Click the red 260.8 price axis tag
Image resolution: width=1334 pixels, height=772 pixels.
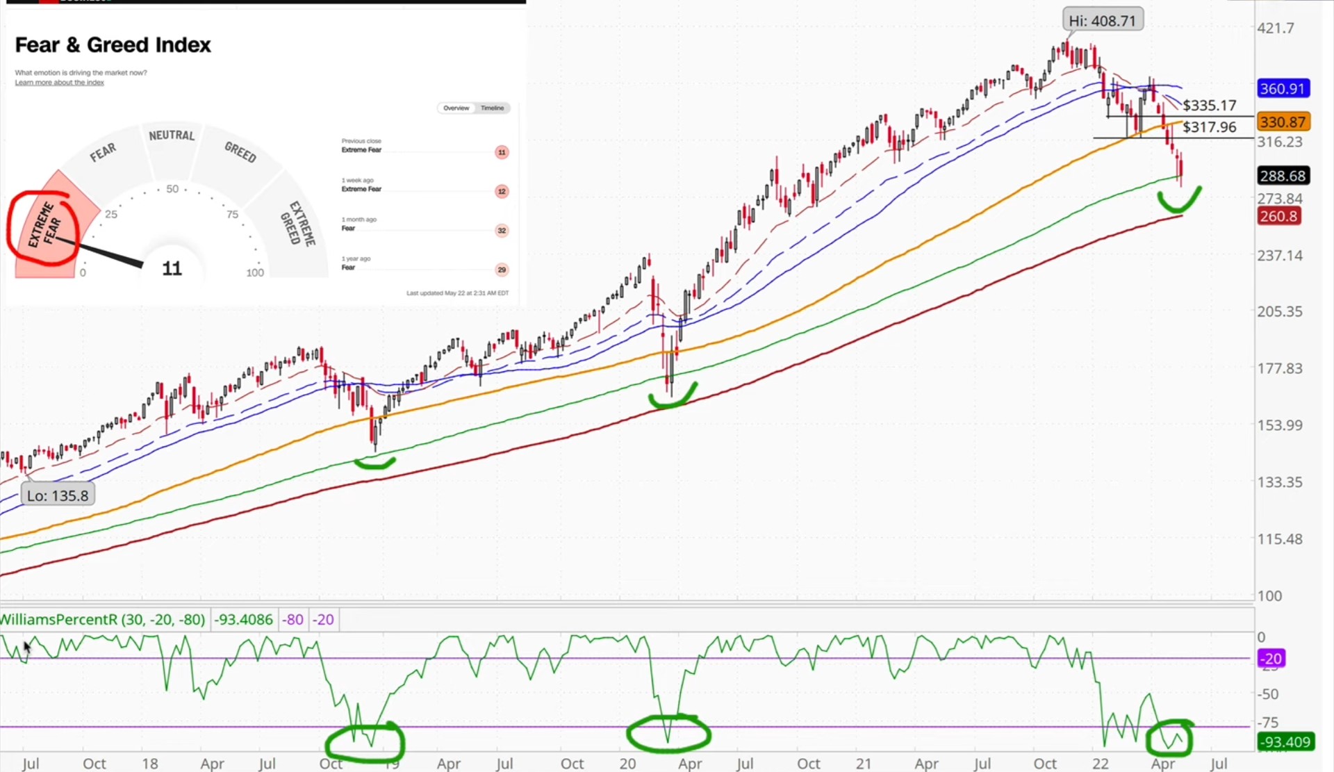[x=1278, y=216]
